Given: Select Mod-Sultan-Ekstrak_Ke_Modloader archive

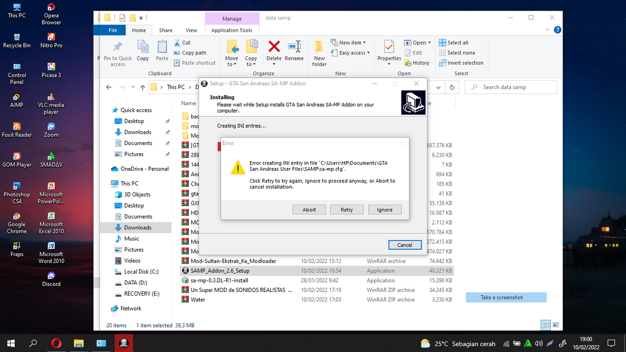Looking at the screenshot, I should (317, 261).
